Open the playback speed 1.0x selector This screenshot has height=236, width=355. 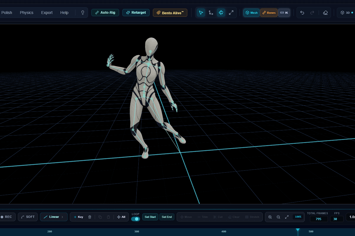coord(351,217)
